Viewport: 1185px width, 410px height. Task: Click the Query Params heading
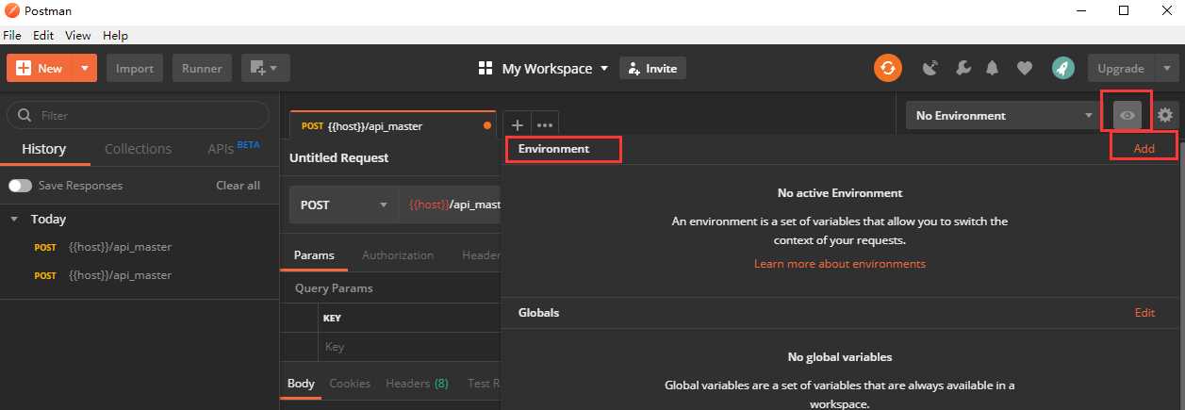[x=334, y=288]
